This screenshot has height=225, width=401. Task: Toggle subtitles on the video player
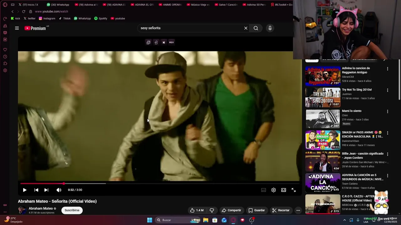click(x=264, y=190)
